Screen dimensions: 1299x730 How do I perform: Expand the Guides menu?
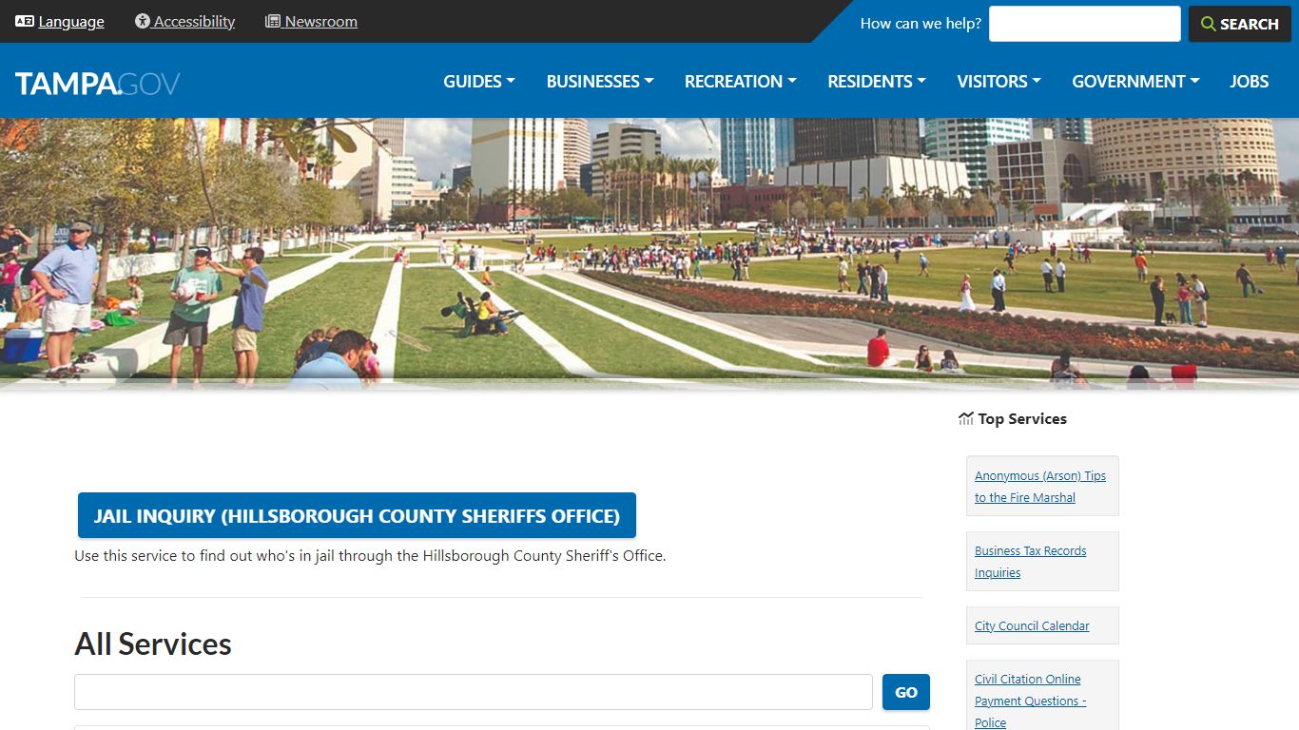[479, 81]
